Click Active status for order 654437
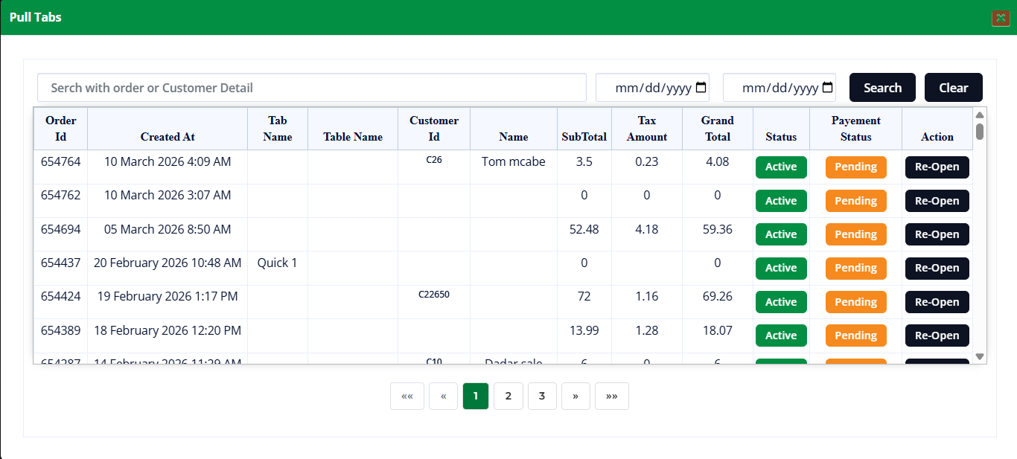The image size is (1017, 459). [781, 268]
